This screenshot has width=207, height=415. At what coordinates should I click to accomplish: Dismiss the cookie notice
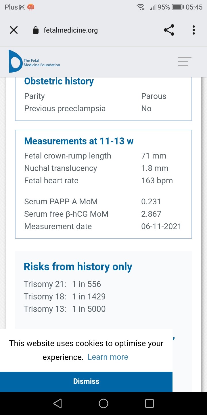pyautogui.click(x=86, y=381)
